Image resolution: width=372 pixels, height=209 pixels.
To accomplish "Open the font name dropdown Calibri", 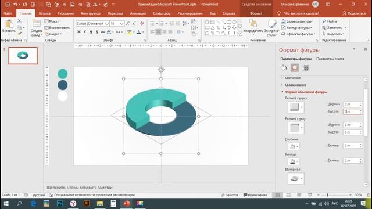I will tap(107, 23).
